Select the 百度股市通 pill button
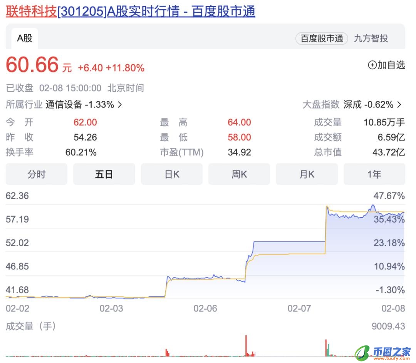Screen dimensions: 416x363 [321, 38]
